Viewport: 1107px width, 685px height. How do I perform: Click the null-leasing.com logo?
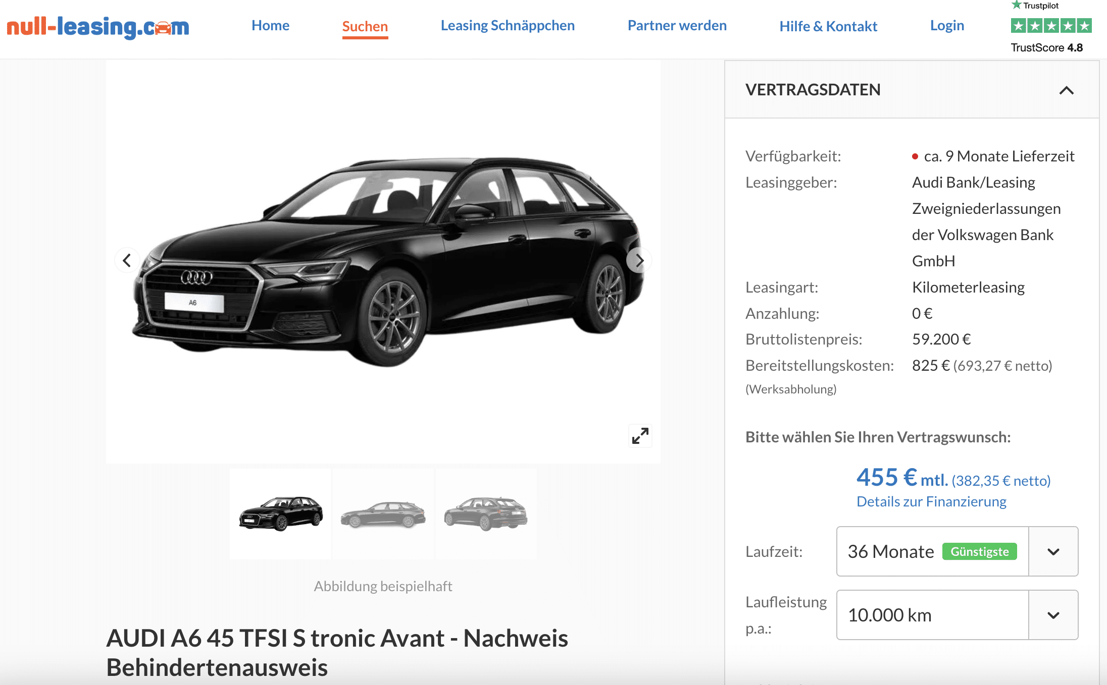(98, 27)
